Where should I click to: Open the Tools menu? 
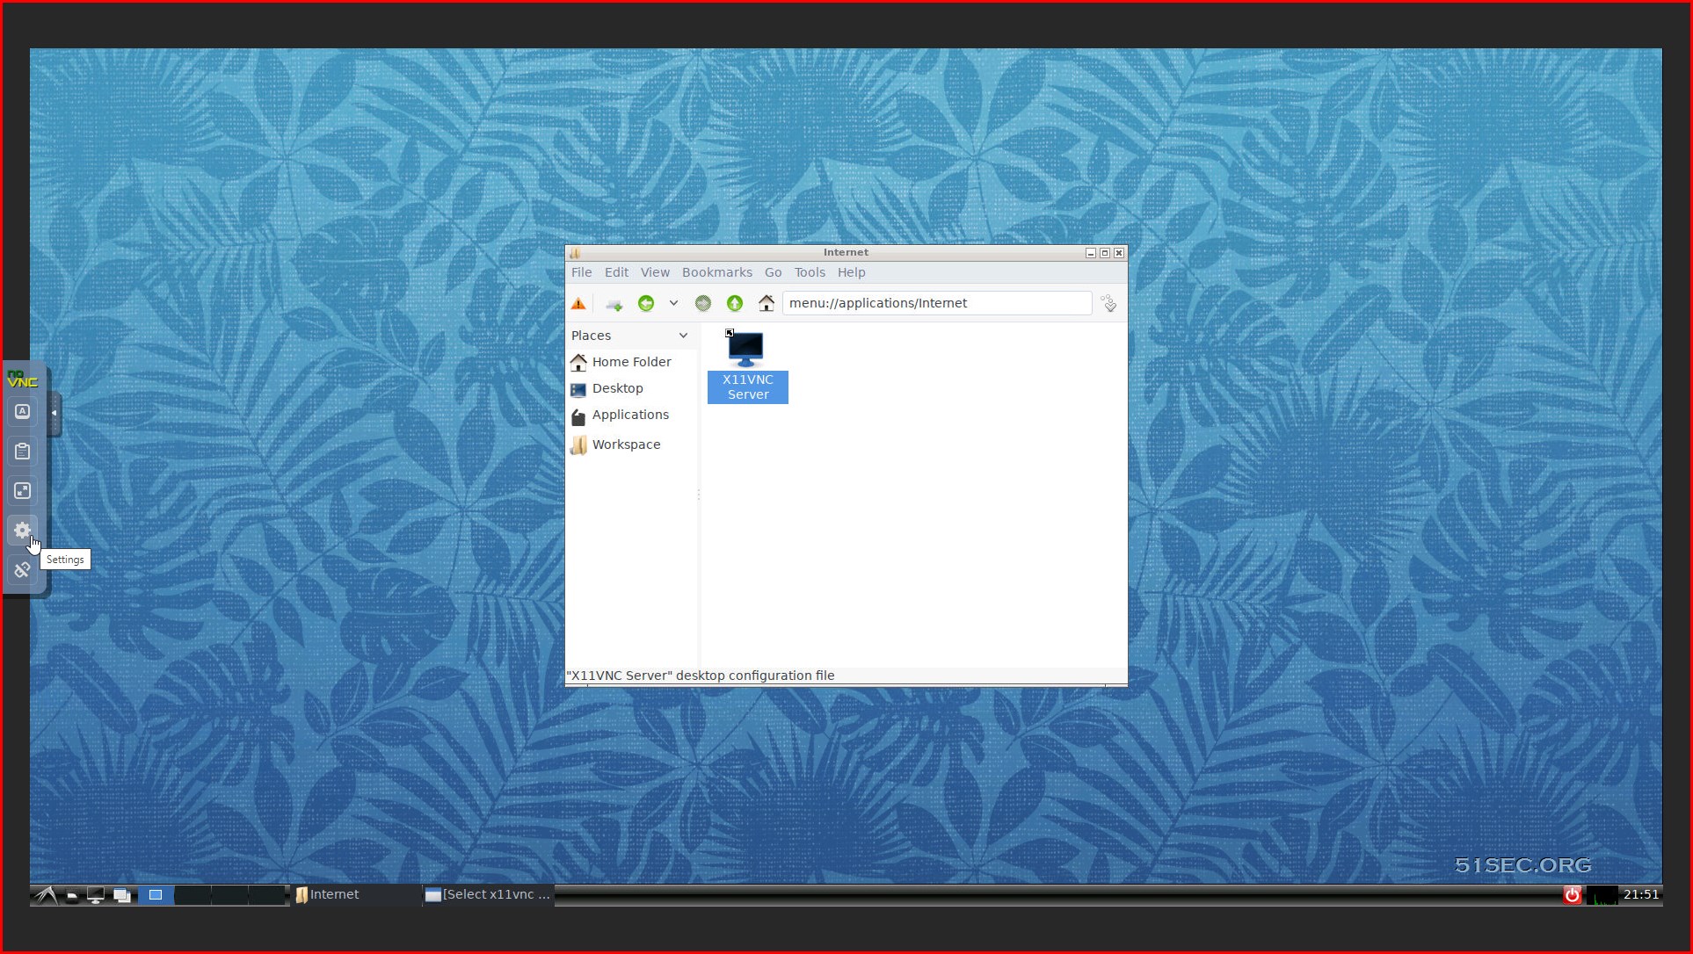click(810, 272)
